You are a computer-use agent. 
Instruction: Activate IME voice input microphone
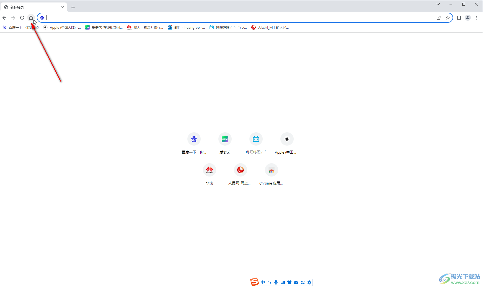click(x=276, y=282)
